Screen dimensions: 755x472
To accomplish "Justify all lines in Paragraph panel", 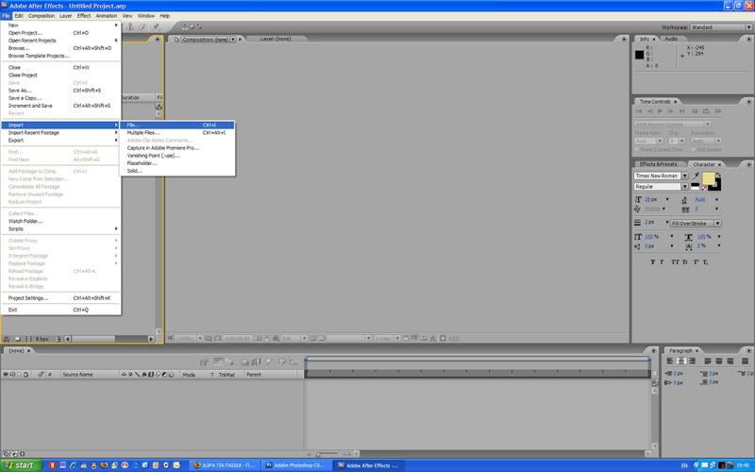I will click(745, 361).
